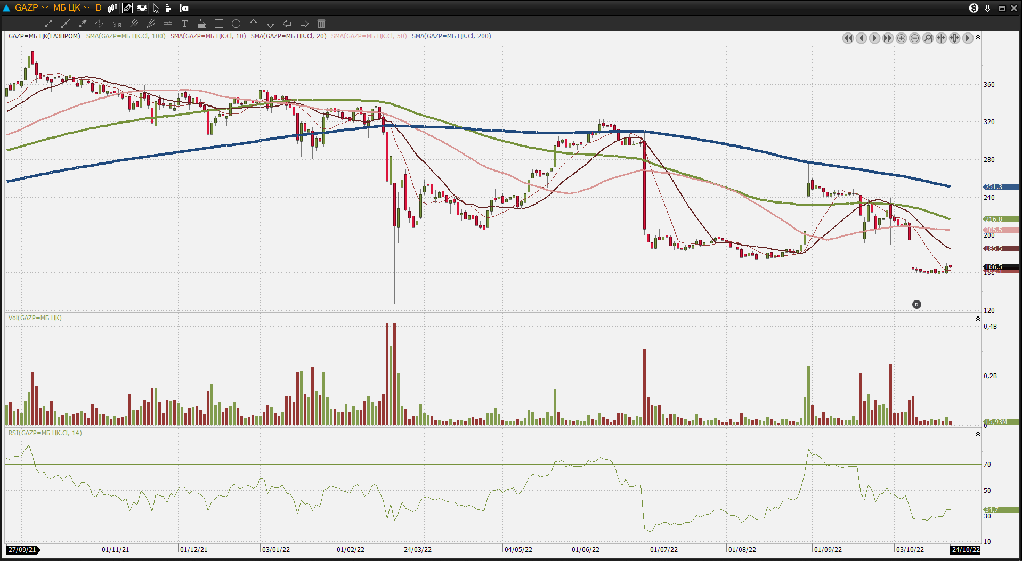Delete drawings with the trash bin icon
Viewport: 1022px width, 561px height.
(321, 23)
